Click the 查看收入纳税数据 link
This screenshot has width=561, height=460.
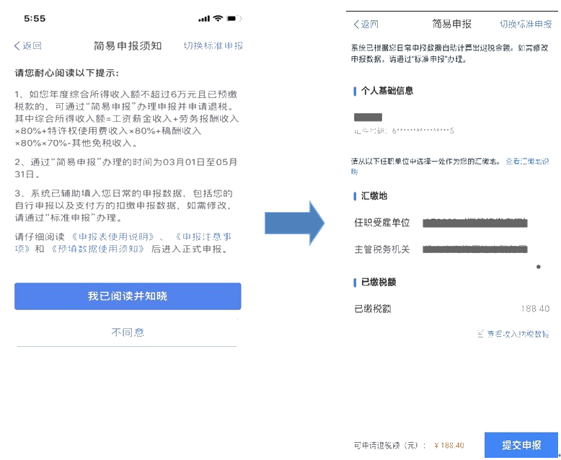[517, 334]
